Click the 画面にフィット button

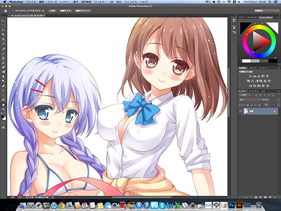click(83, 11)
